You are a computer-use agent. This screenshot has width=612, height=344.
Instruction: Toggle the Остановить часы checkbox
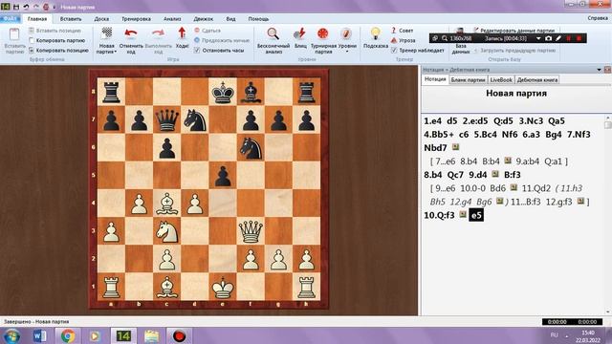(x=197, y=51)
